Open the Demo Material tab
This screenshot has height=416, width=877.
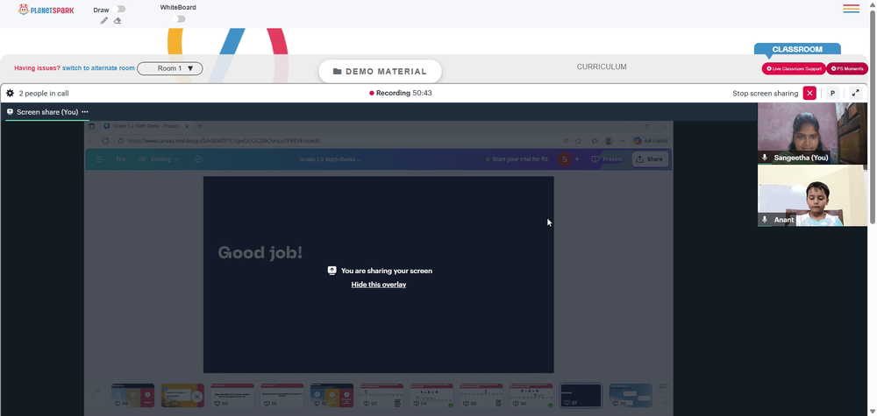coord(381,72)
